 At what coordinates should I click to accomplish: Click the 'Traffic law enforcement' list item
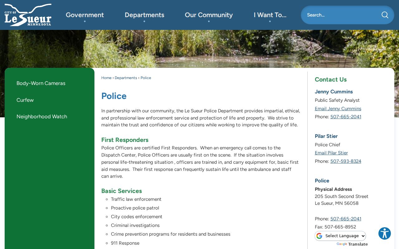pyautogui.click(x=136, y=199)
